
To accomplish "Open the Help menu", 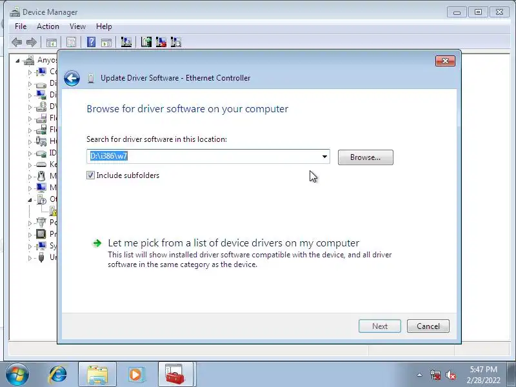I will pyautogui.click(x=104, y=26).
